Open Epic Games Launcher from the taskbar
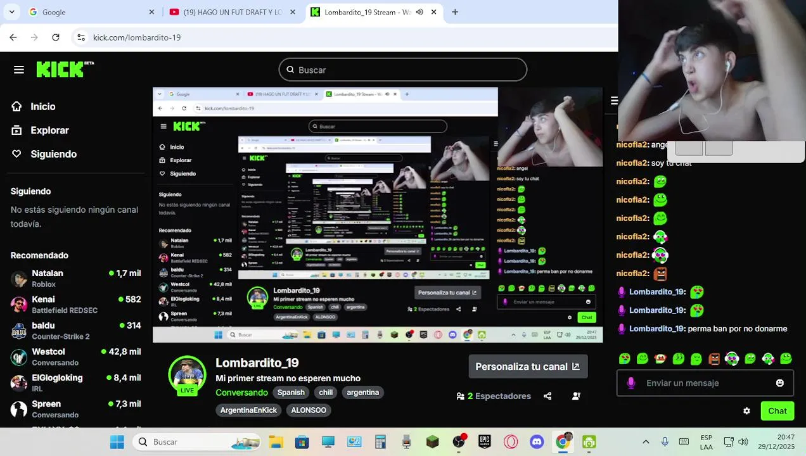The height and width of the screenshot is (456, 806). click(485, 442)
